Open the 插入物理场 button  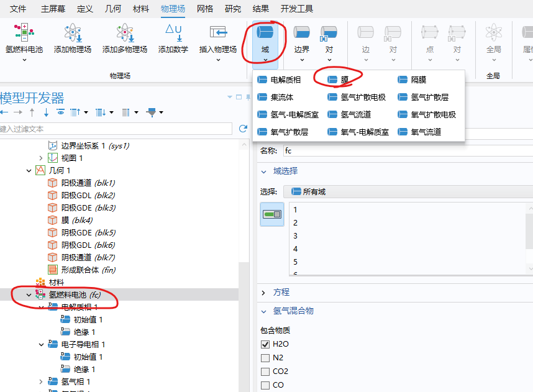click(x=218, y=42)
